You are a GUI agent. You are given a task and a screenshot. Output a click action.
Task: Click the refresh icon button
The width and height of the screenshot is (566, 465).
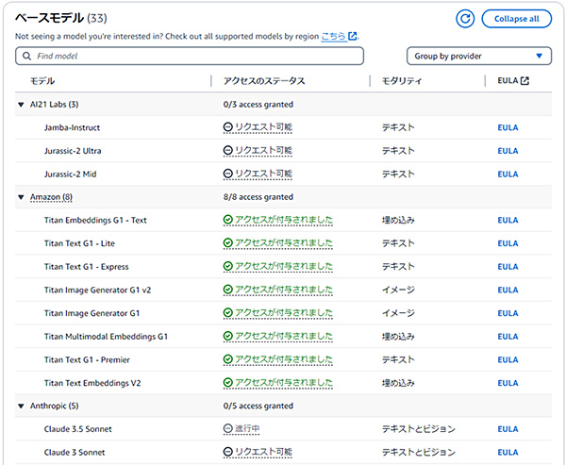[465, 19]
